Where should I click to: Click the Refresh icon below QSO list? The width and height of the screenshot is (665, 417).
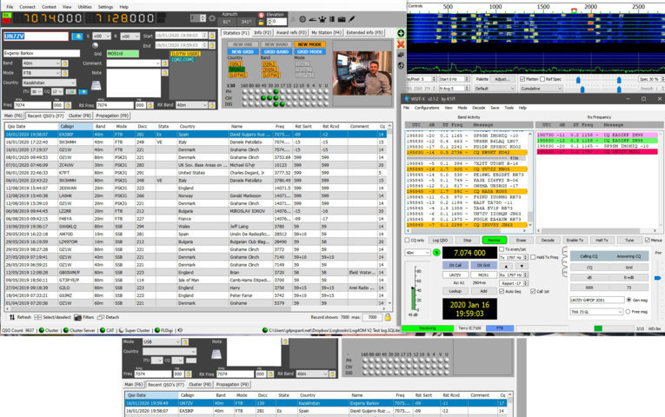(x=12, y=317)
